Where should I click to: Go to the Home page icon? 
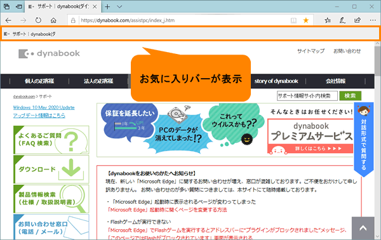53,20
